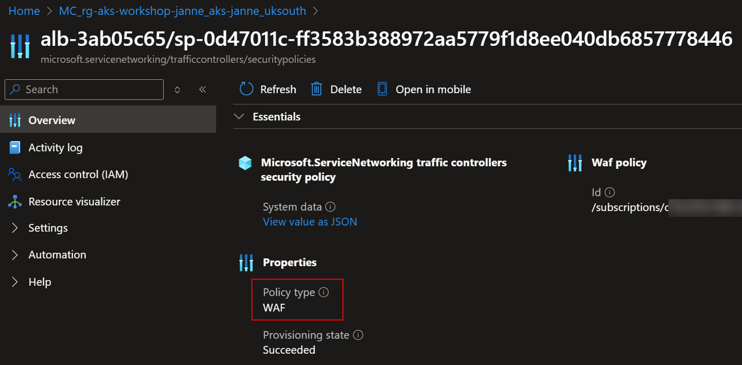
Task: Click info icon beside Policy type
Action: [x=324, y=292]
